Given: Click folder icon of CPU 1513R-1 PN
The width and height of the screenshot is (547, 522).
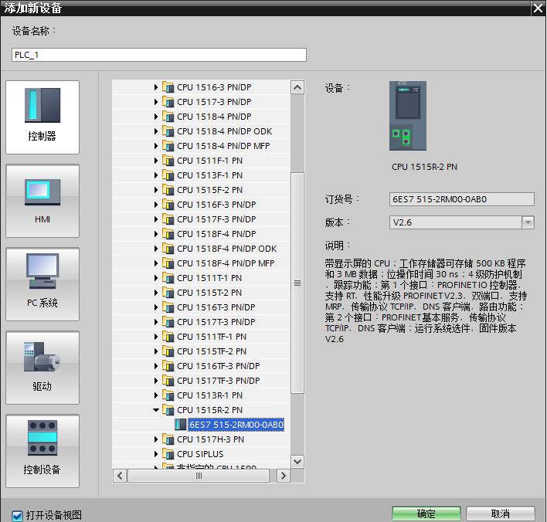Looking at the screenshot, I should [168, 395].
